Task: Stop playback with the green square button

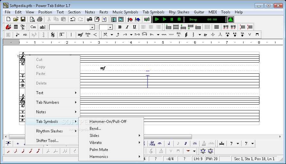Action: tap(179, 19)
